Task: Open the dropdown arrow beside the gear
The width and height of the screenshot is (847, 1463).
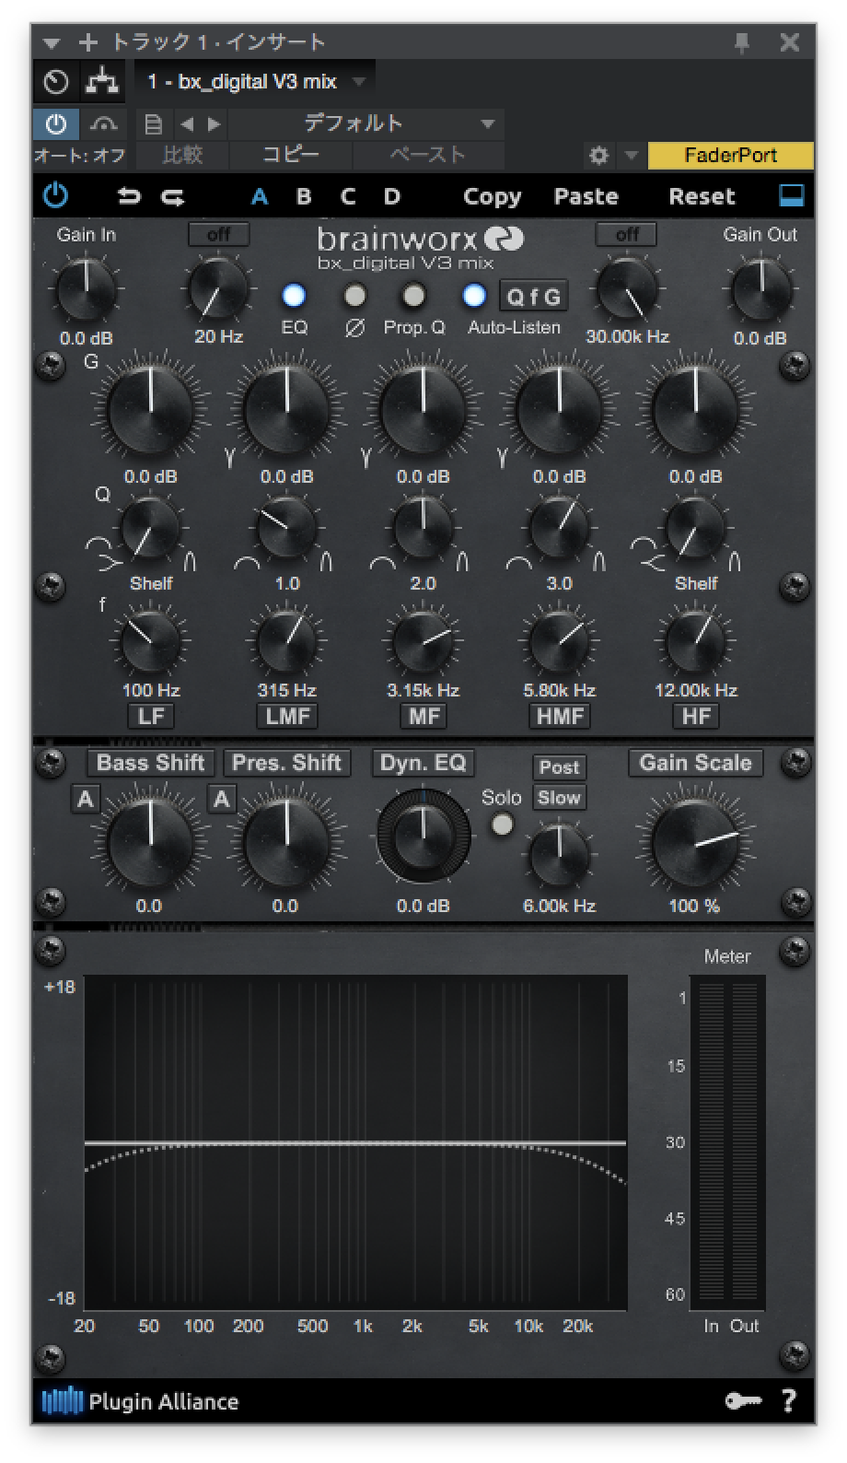Action: [632, 156]
